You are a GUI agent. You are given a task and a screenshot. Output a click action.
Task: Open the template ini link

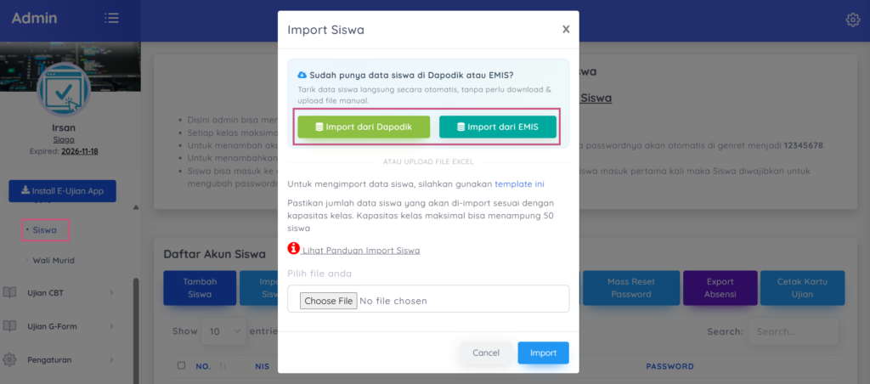[x=517, y=184]
